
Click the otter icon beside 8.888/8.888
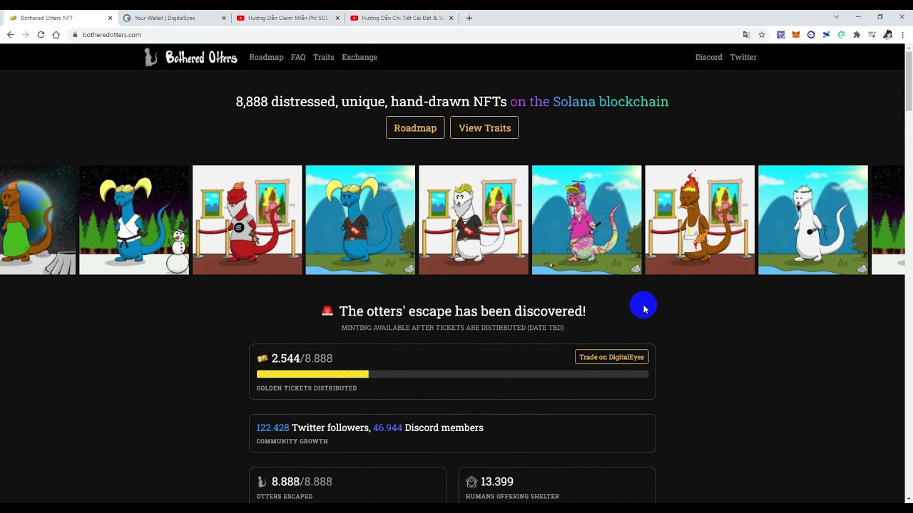261,482
